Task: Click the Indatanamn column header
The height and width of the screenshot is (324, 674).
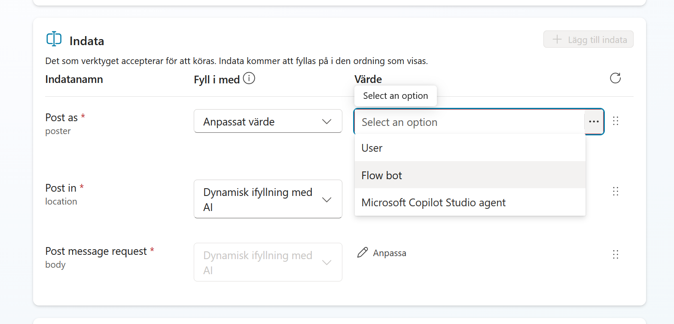Action: [x=74, y=79]
